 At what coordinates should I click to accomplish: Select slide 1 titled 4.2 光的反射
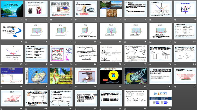coord(12,9)
